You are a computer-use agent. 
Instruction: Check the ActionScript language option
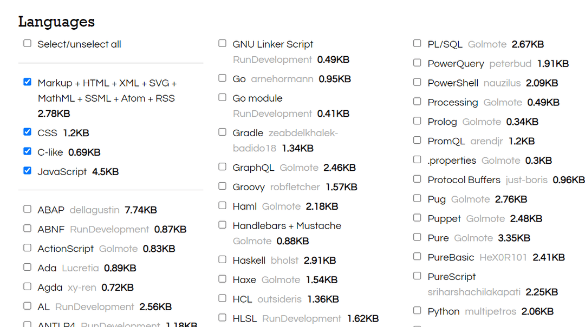pyautogui.click(x=27, y=248)
